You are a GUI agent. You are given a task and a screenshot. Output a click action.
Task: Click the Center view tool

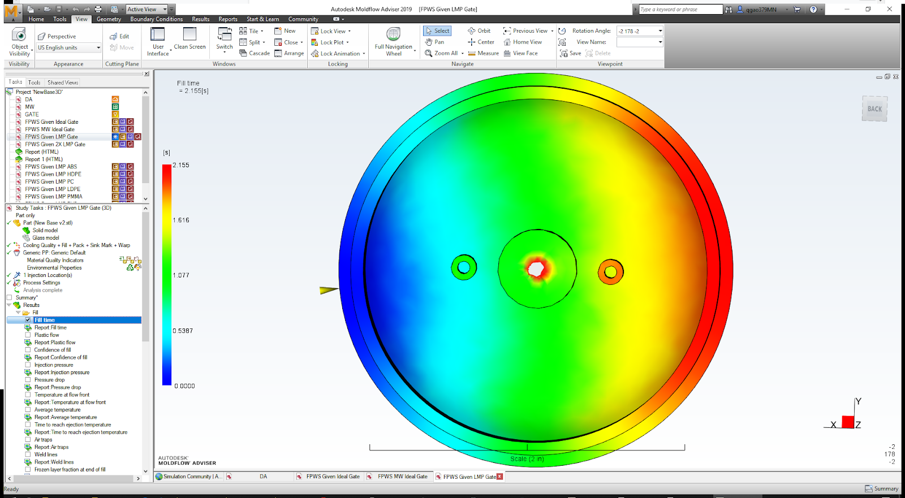[481, 42]
